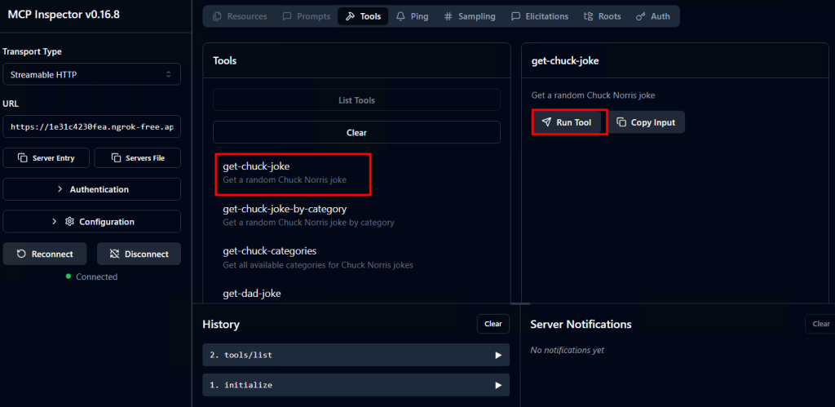The height and width of the screenshot is (407, 835).
Task: Expand the Authentication section
Action: click(91, 189)
